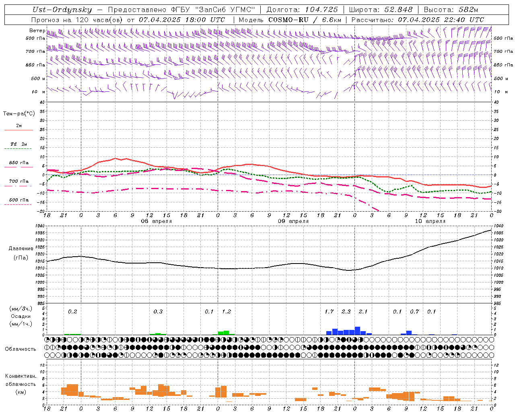Click the "700 гПа" temperature legend entry
The height and width of the screenshot is (412, 515).
point(19,181)
